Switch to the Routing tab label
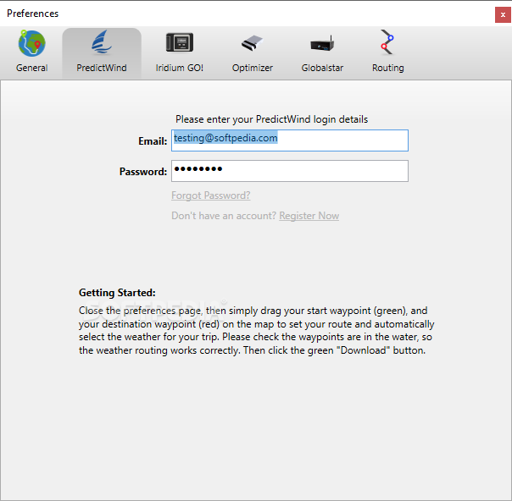Image resolution: width=512 pixels, height=501 pixels. [388, 68]
